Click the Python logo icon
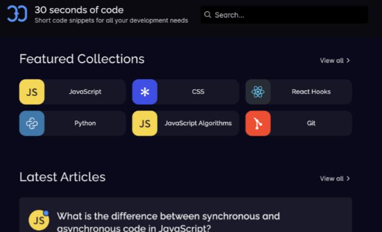The width and height of the screenshot is (382, 232). click(x=32, y=123)
